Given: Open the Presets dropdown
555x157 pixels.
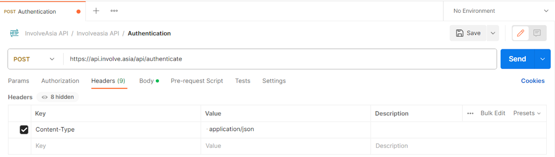Looking at the screenshot, I should coord(527,113).
